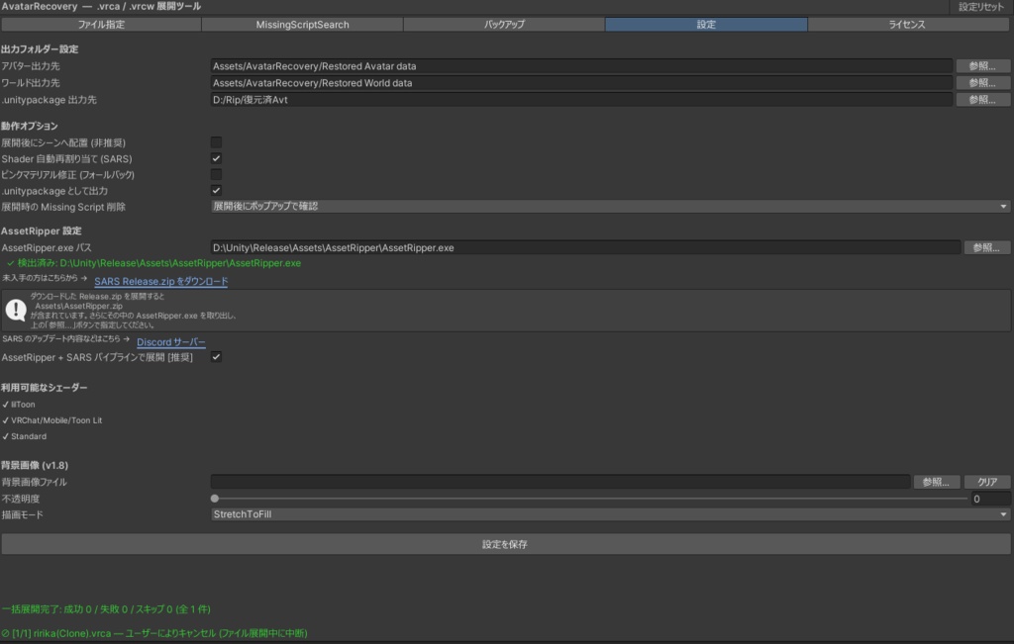
Task: Edit the ワールド出力先 path field
Action: pyautogui.click(x=580, y=83)
